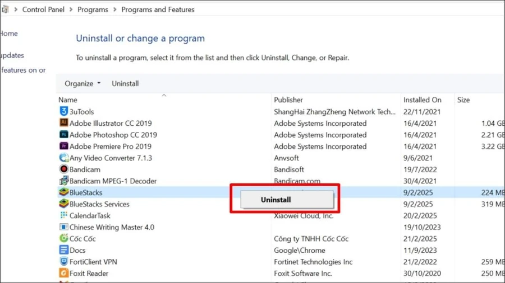Screen dimensions: 505x283
Task: Expand the chevron before Control Panel breadcrumb
Action: coord(16,10)
